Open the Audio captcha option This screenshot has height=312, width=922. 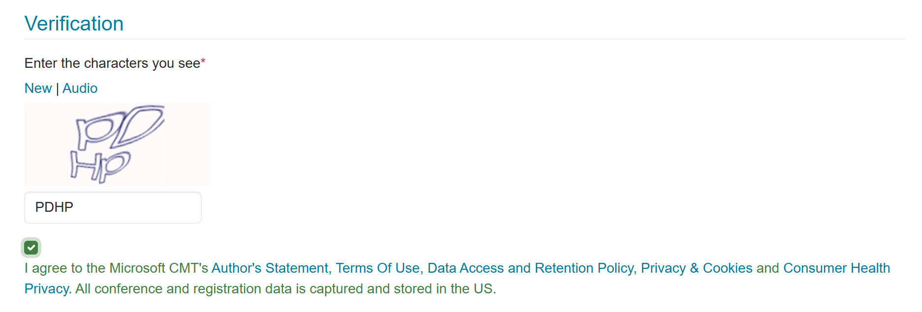pos(80,88)
